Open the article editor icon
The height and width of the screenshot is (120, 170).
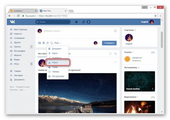pos(52,43)
